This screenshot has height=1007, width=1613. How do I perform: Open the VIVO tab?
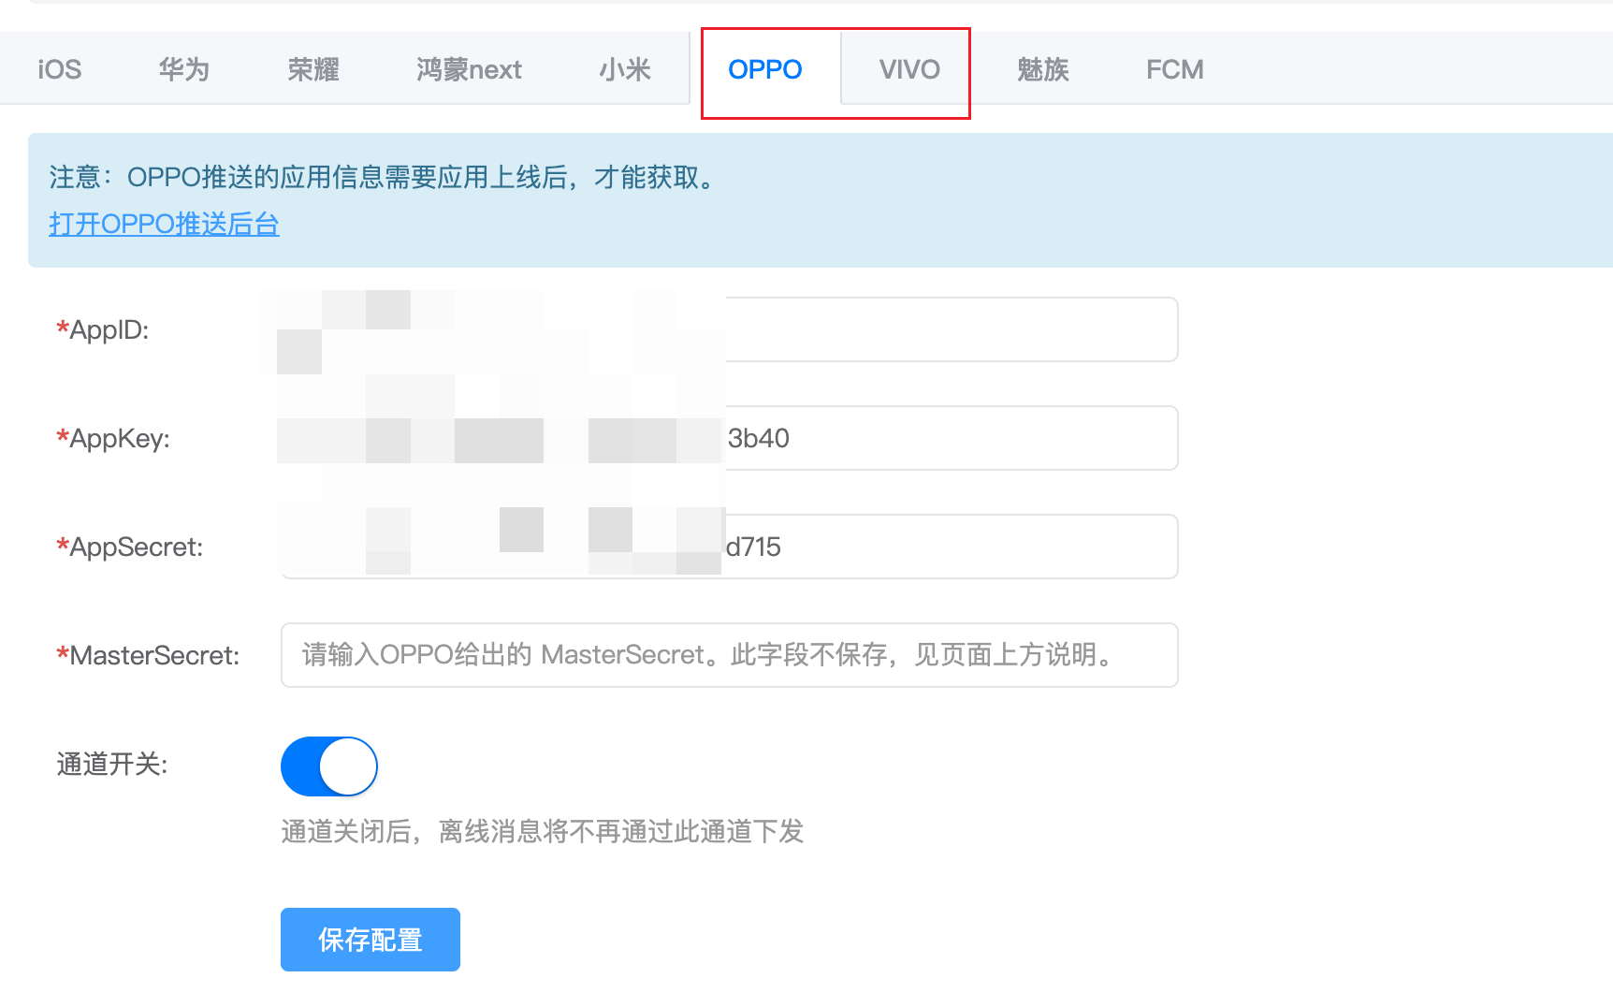click(x=908, y=69)
